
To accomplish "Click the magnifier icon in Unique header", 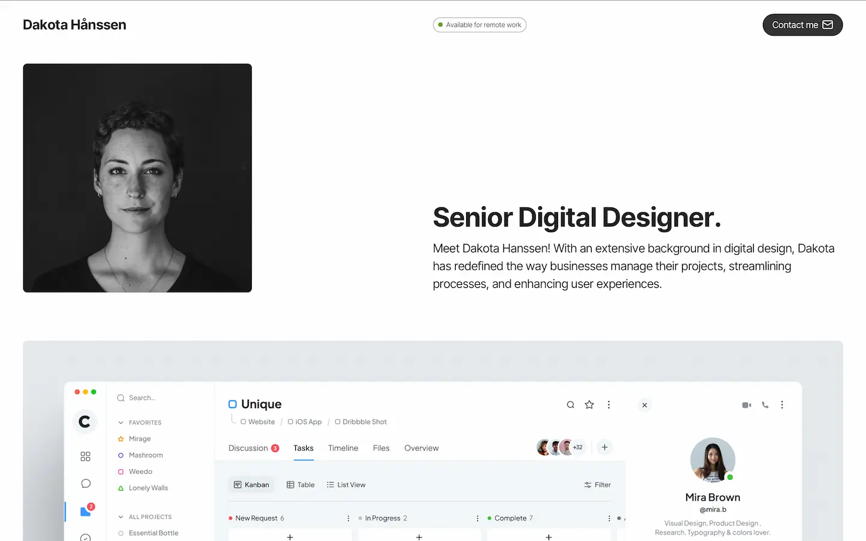I will point(571,405).
